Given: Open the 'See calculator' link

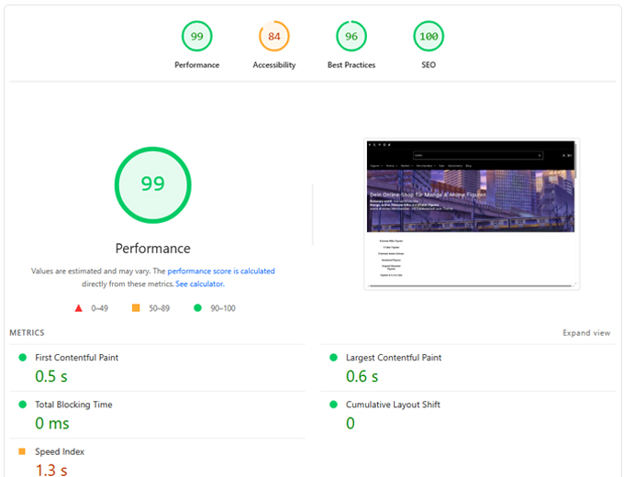Looking at the screenshot, I should click(x=199, y=284).
